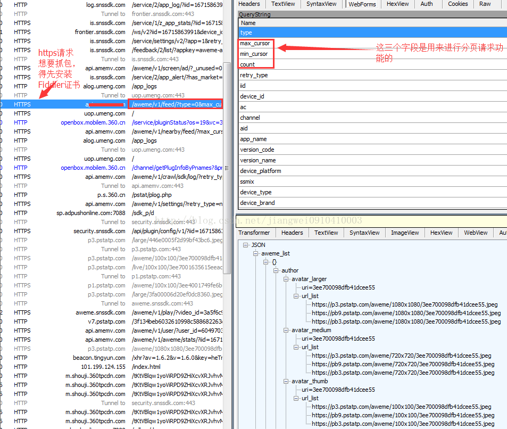Click the session list vertical scrollbar
The height and width of the screenshot is (429, 507).
click(x=227, y=168)
